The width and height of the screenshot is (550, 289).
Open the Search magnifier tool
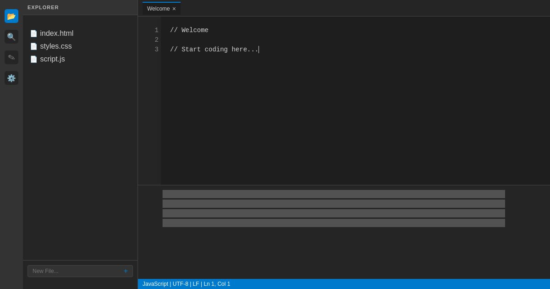point(11,37)
